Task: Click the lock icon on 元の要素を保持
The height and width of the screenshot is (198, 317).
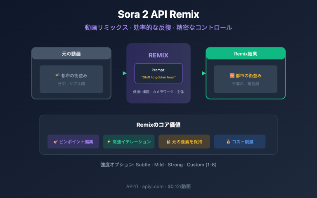Action: pyautogui.click(x=168, y=141)
